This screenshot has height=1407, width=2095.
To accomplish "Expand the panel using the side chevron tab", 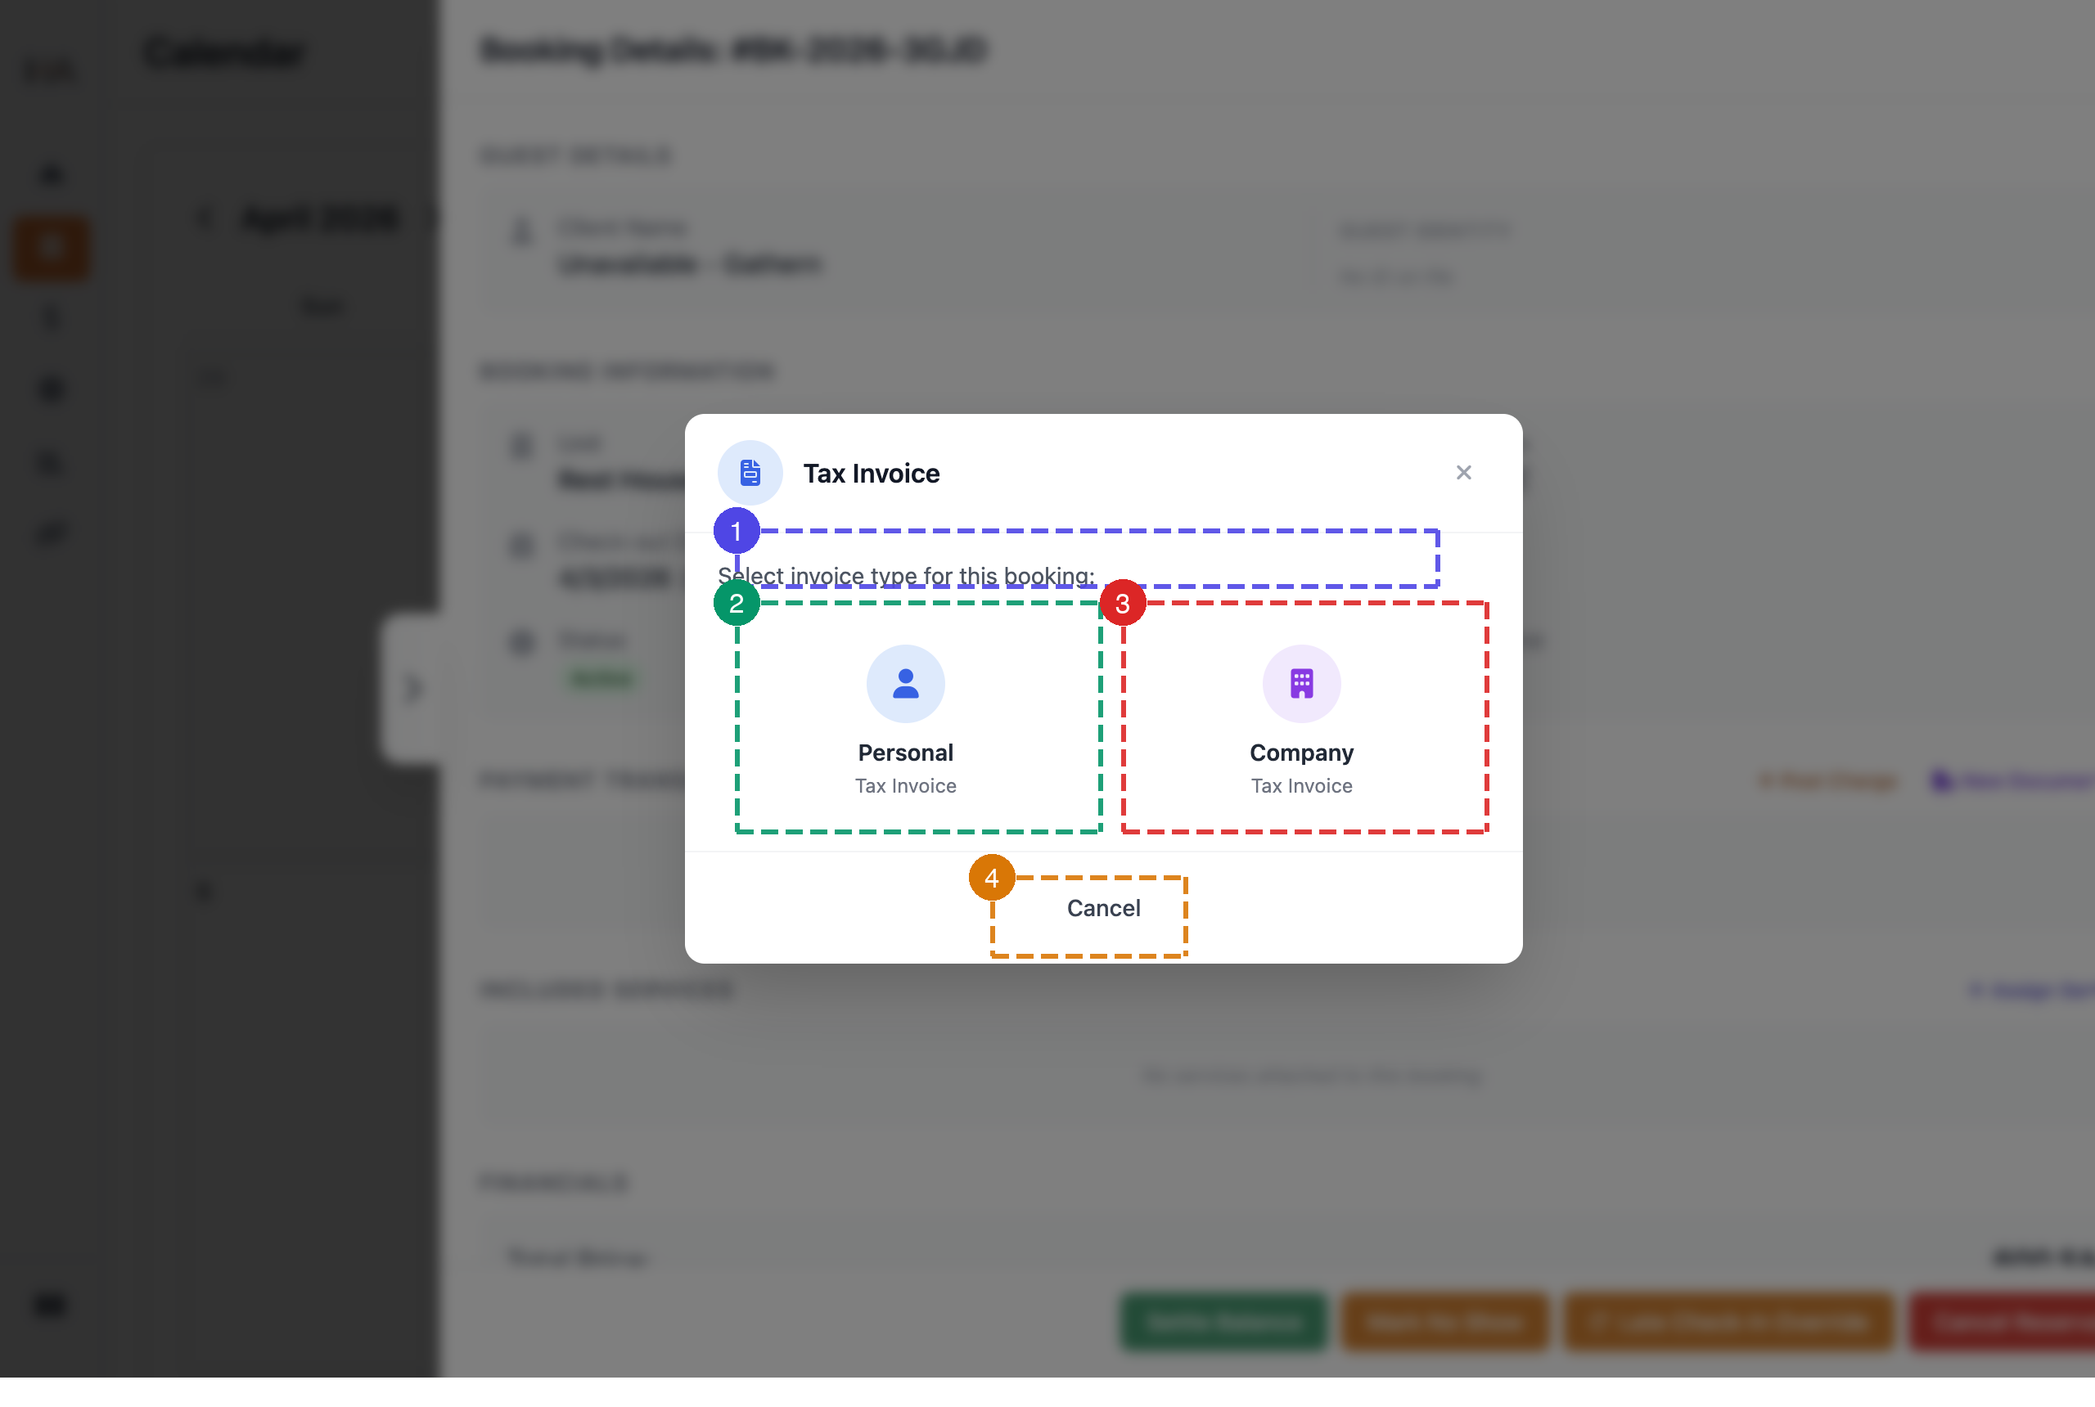I will tap(412, 688).
